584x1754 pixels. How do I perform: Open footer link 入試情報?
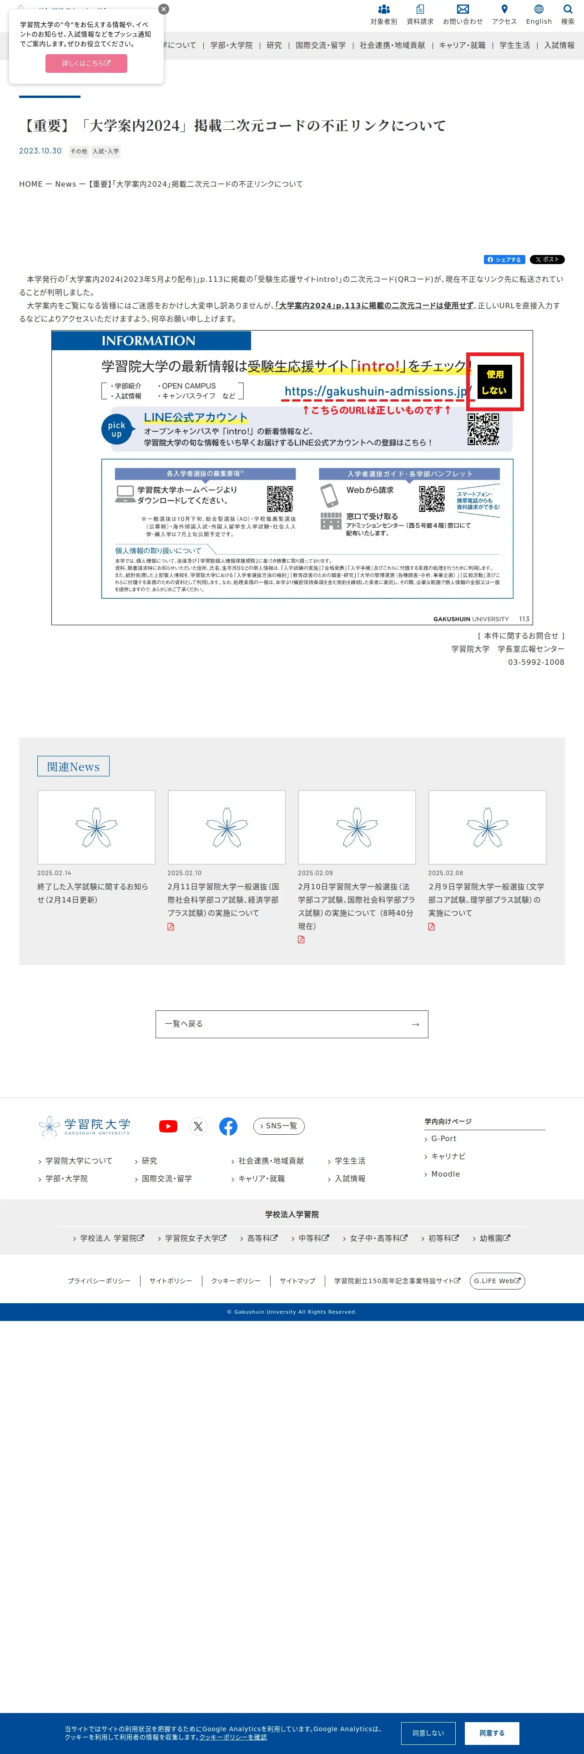coord(350,1178)
